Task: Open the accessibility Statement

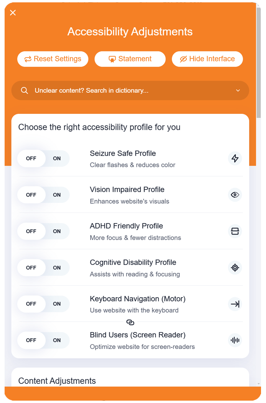Action: 130,59
